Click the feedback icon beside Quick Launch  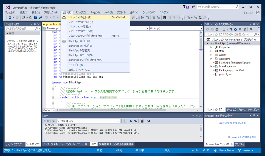point(193,7)
